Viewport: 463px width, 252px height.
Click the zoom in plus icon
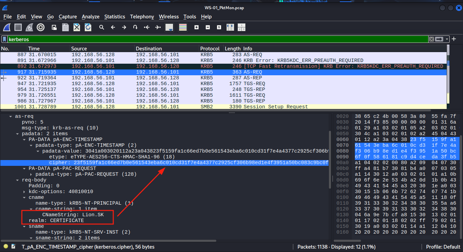(x=197, y=27)
